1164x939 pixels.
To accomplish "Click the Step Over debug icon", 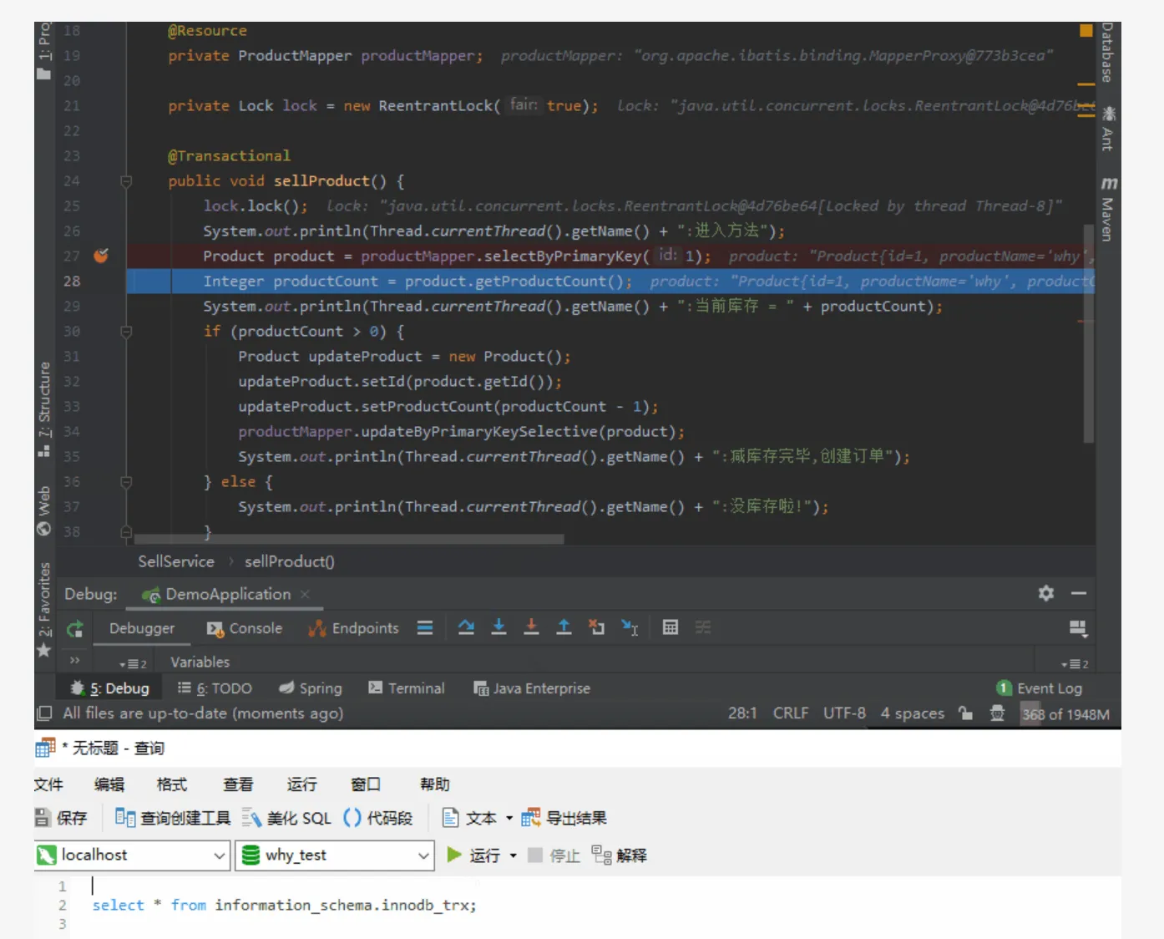I will click(466, 627).
